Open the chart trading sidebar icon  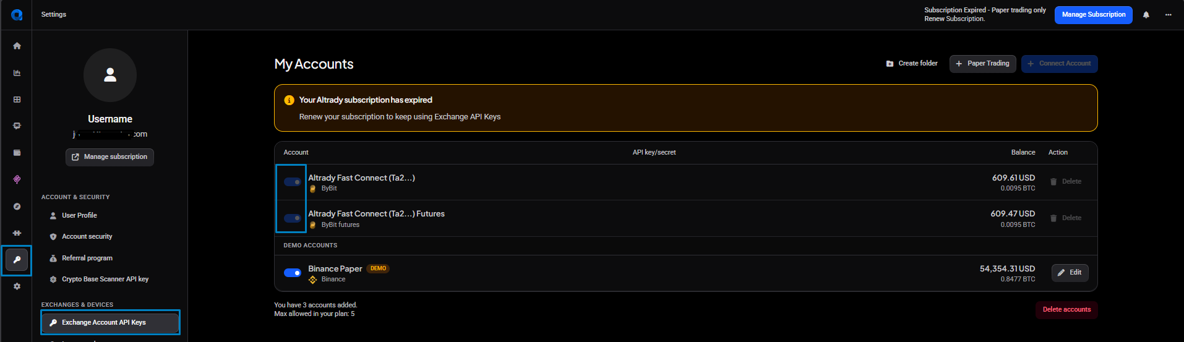point(17,73)
